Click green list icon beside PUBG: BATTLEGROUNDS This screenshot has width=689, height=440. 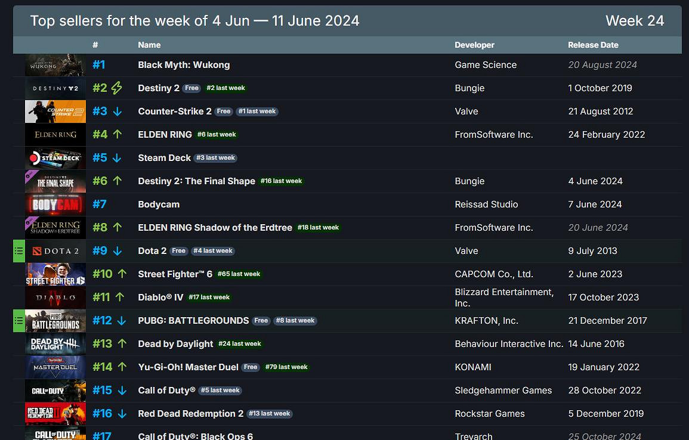point(19,321)
